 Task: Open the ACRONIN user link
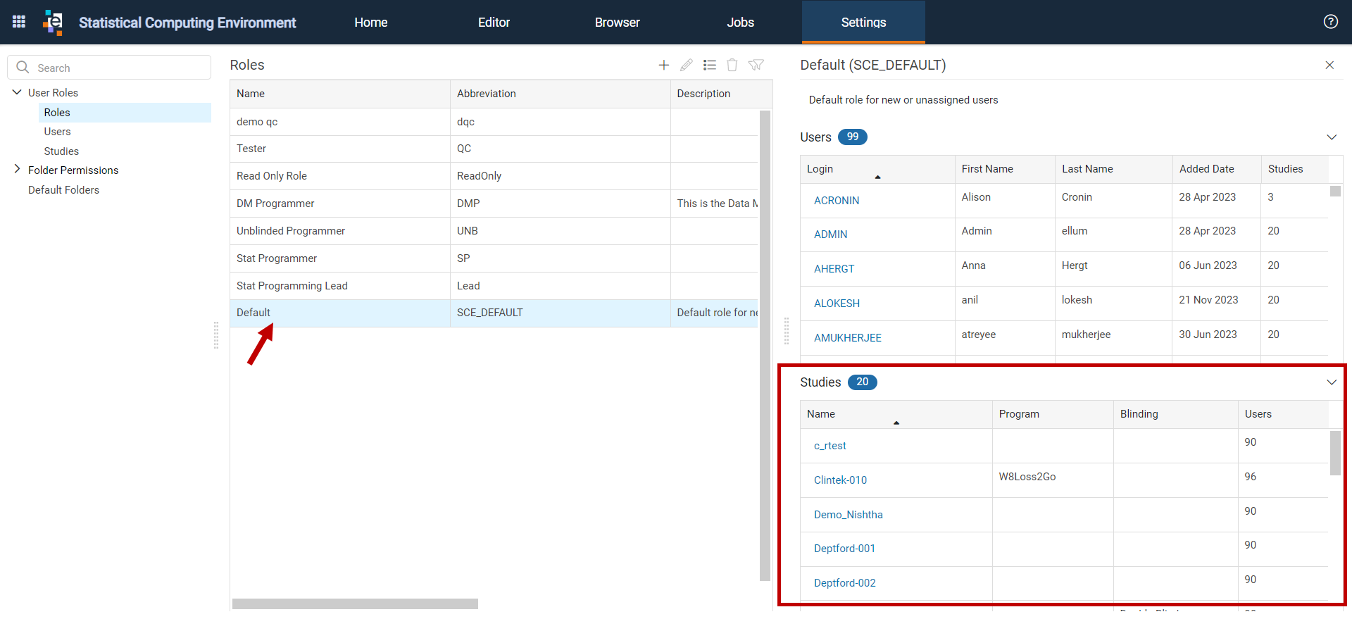[837, 201]
